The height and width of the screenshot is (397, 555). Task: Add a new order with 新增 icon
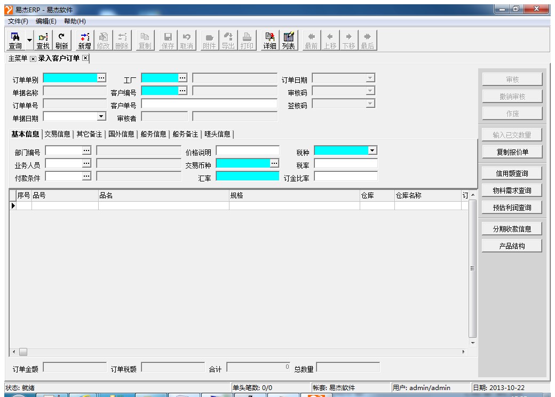(85, 41)
